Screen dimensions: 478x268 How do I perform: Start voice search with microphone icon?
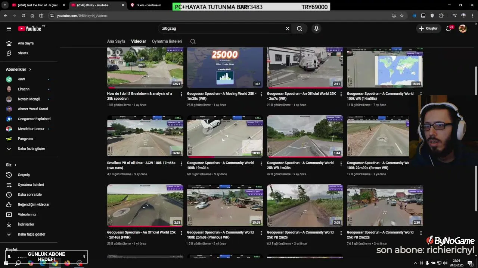pyautogui.click(x=316, y=28)
